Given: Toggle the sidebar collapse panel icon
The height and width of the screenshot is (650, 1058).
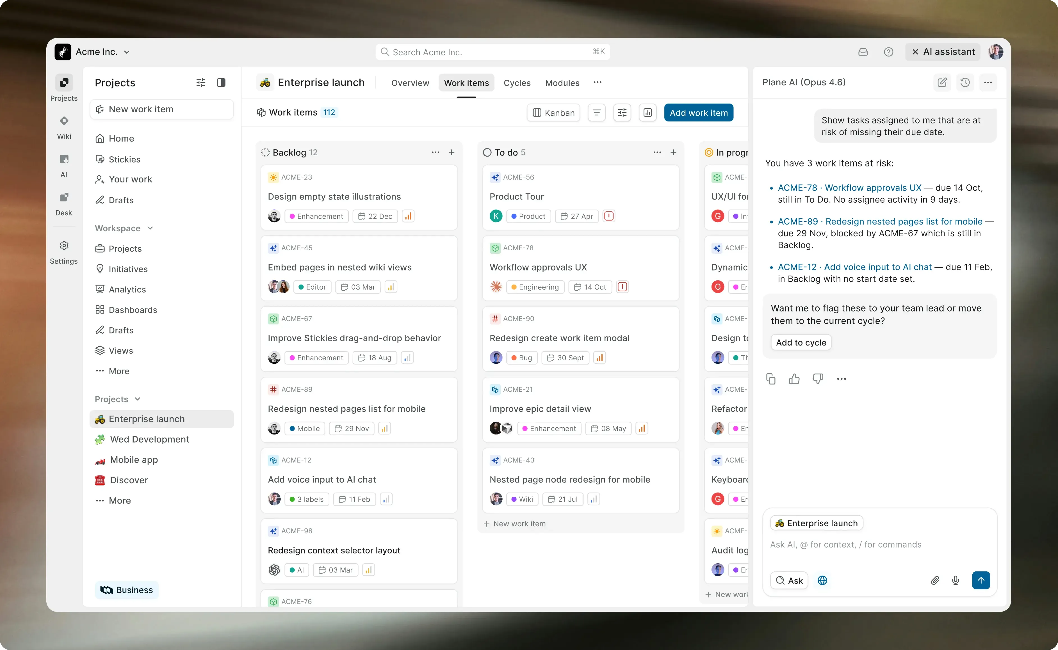Looking at the screenshot, I should pos(221,83).
